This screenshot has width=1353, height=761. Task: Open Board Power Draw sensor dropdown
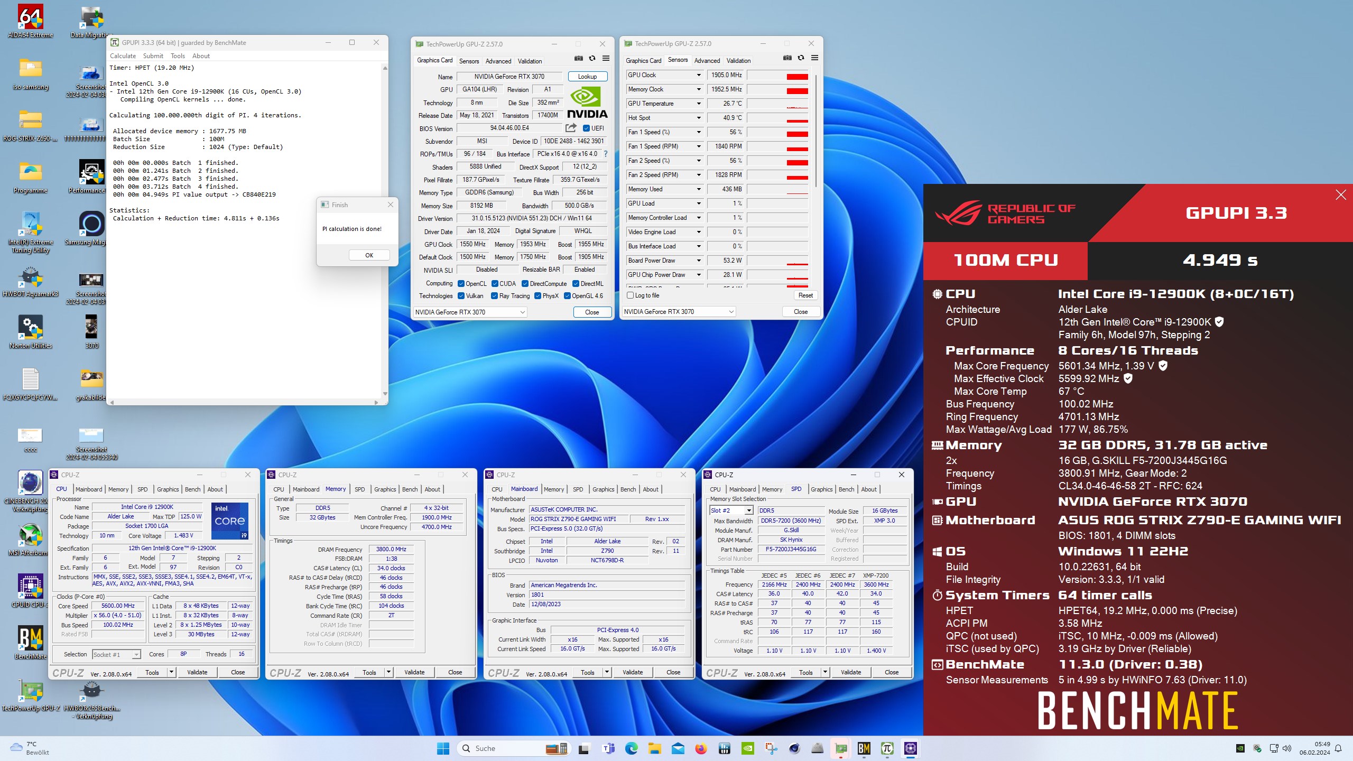[699, 261]
